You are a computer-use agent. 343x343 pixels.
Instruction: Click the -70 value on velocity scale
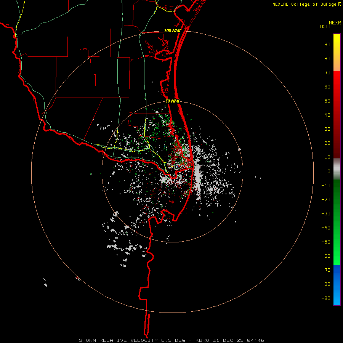tap(326, 270)
